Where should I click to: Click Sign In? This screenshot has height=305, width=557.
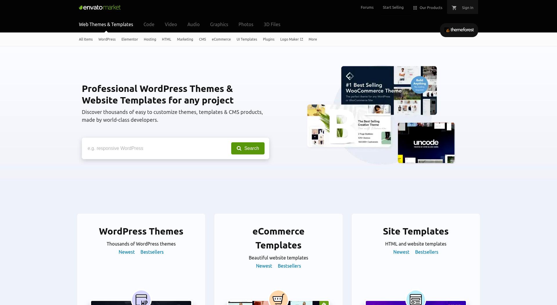click(467, 8)
